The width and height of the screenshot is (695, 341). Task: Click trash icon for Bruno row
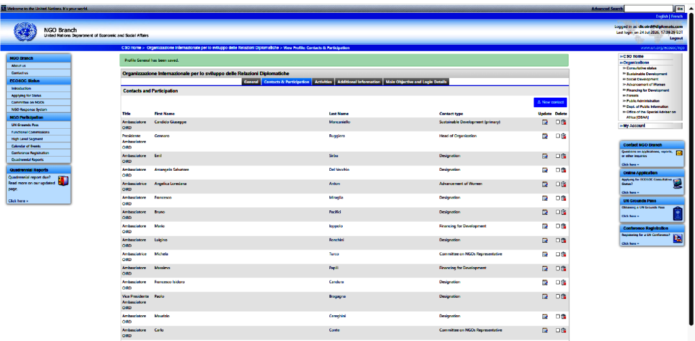[563, 212]
